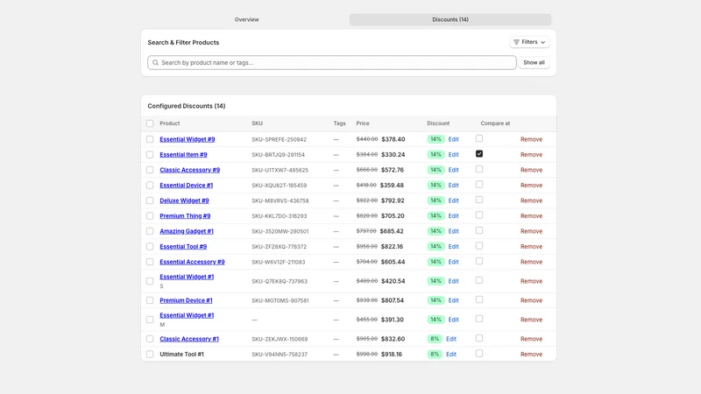Select the Essential Item #9 row checkbox
Screen dimensions: 701x394
150,155
